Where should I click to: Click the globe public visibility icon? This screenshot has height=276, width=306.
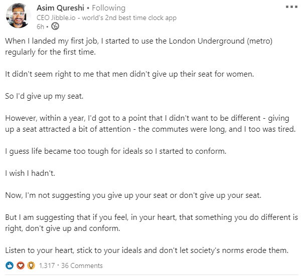(55, 26)
